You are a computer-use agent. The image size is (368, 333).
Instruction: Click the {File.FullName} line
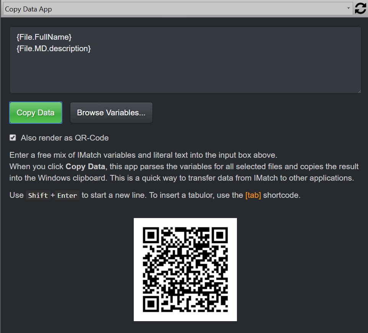44,37
